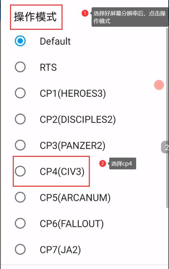Choose the CP7(JA2) radio option
The image size is (169, 269).
coord(20,250)
